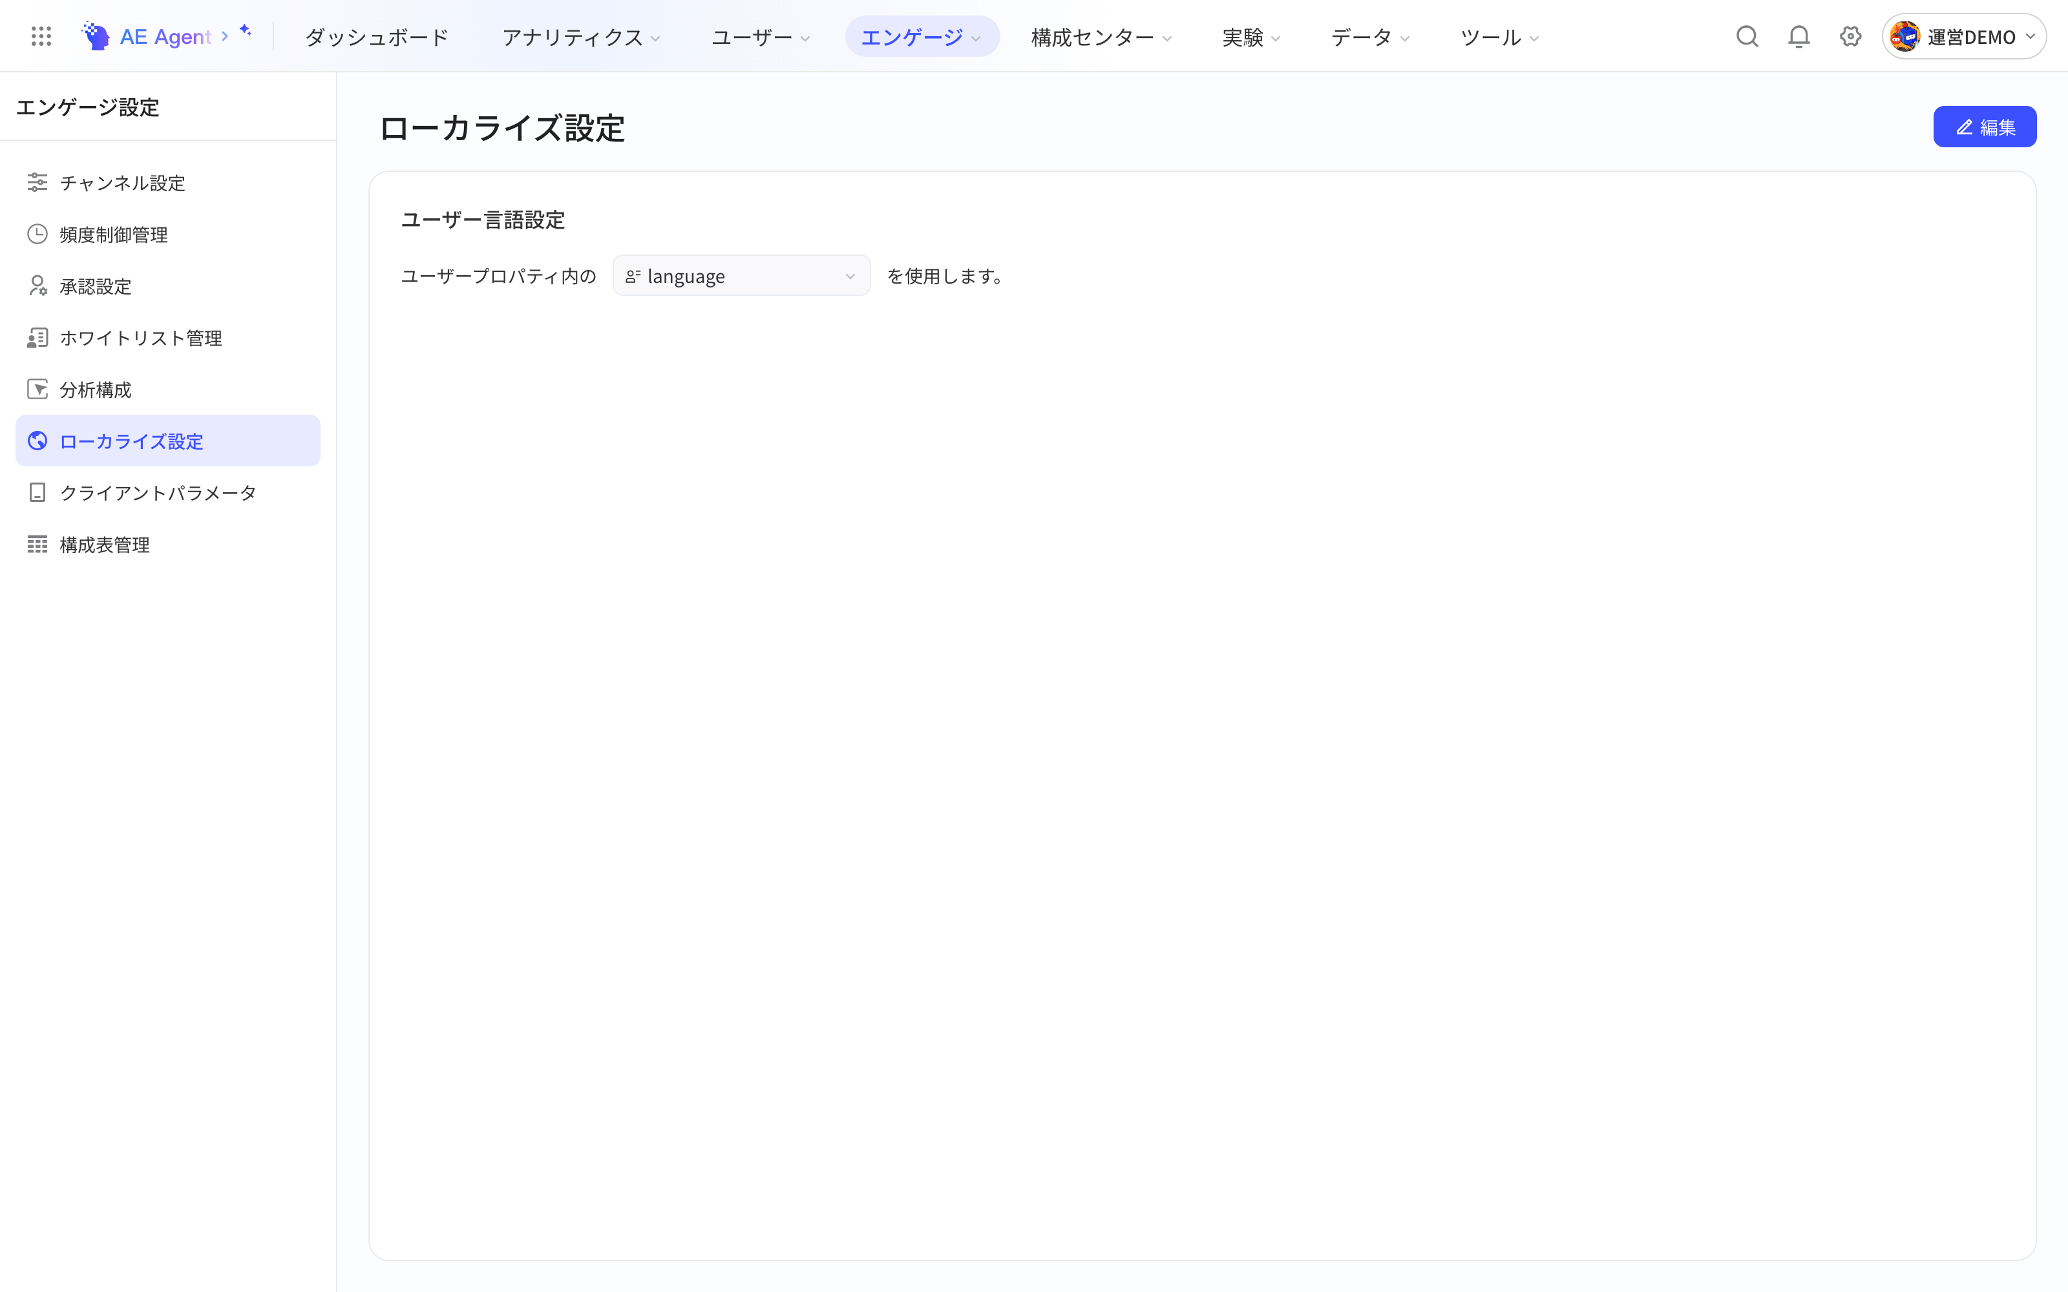Expand the ツール menu

tap(1500, 37)
